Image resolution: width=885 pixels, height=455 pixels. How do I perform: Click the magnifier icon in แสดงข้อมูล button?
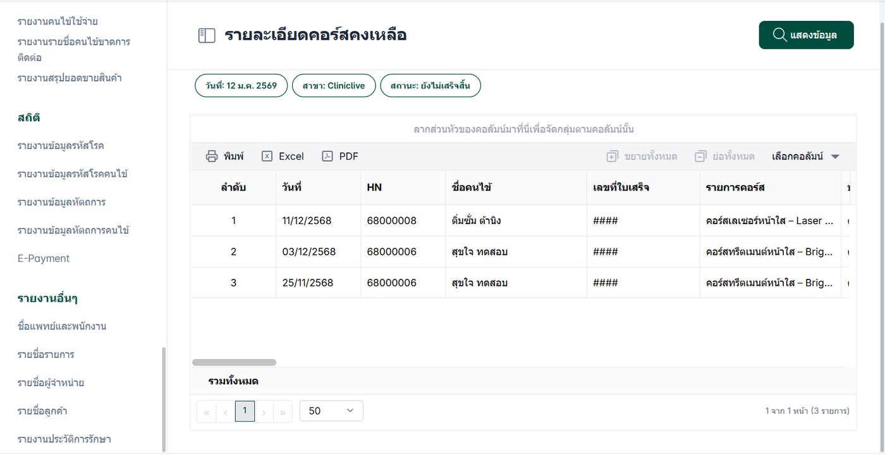pyautogui.click(x=780, y=35)
